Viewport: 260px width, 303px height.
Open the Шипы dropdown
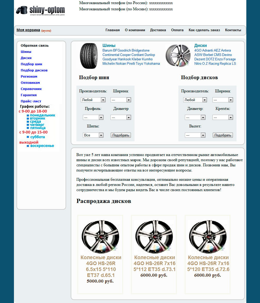[x=93, y=135]
